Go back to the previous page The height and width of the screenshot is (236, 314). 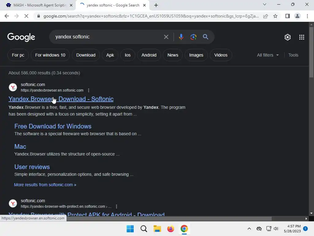(7, 16)
